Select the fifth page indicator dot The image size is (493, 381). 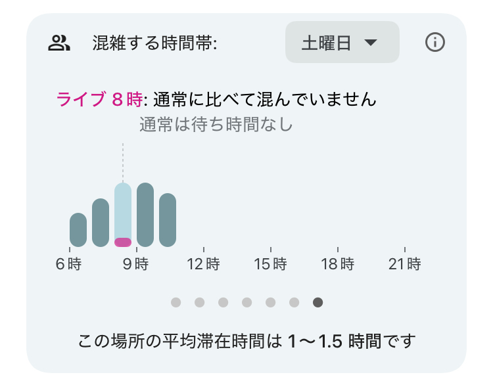point(270,302)
